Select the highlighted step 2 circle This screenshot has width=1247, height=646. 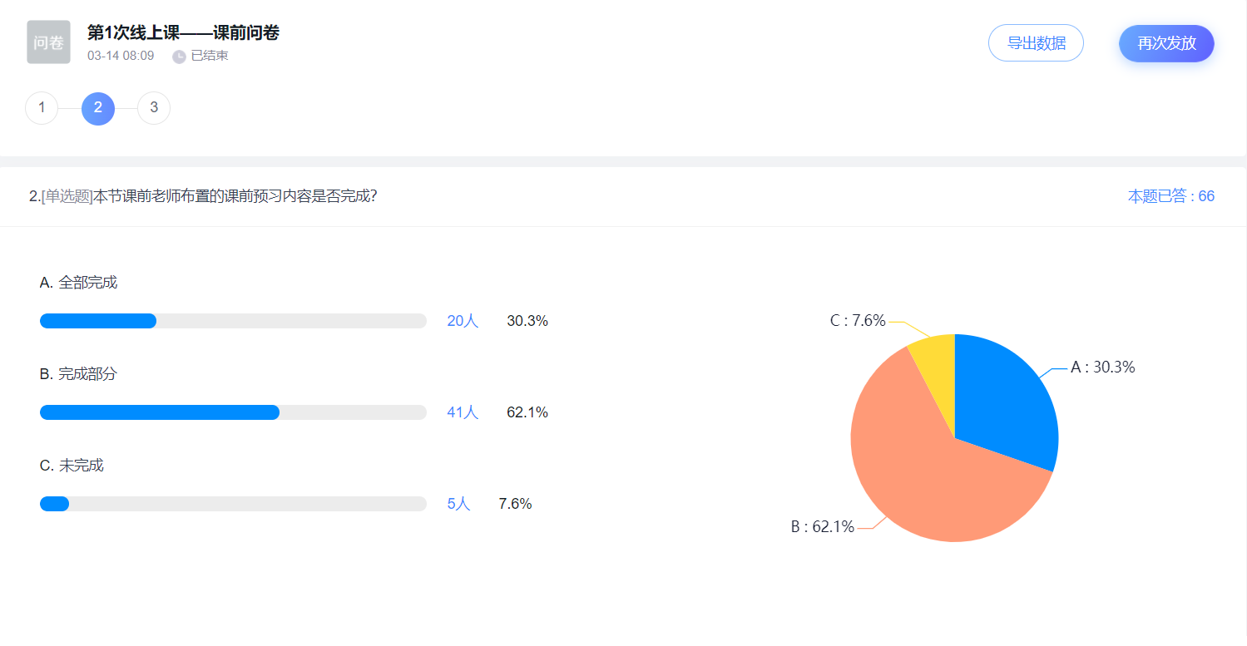[98, 108]
